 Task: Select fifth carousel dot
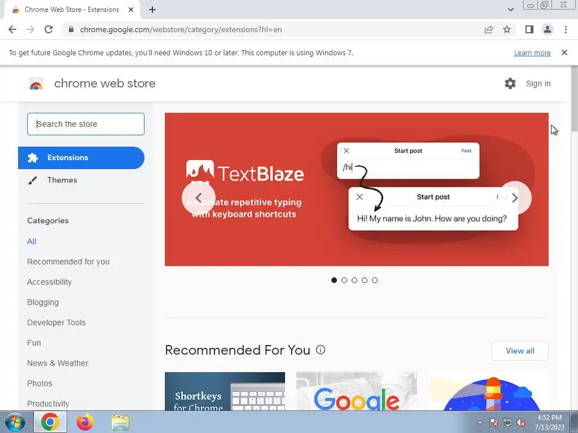375,280
